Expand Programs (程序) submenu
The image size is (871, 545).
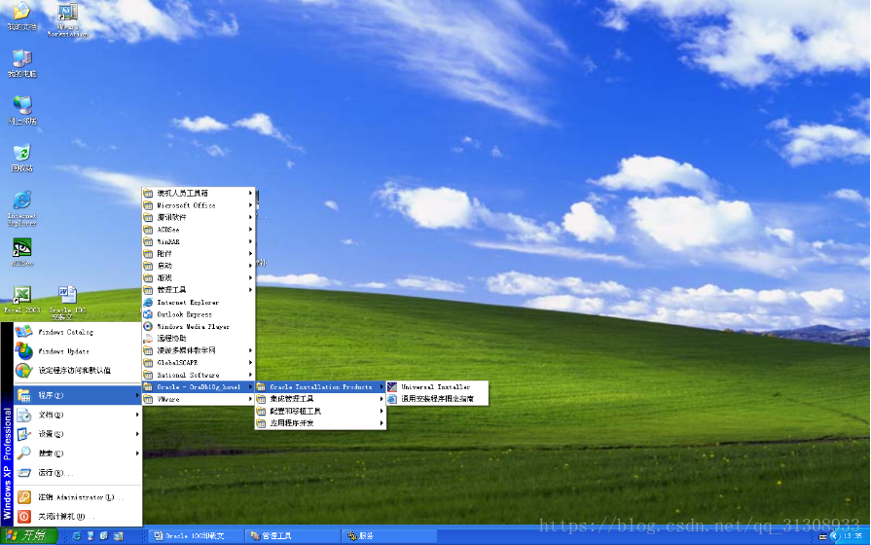[77, 395]
